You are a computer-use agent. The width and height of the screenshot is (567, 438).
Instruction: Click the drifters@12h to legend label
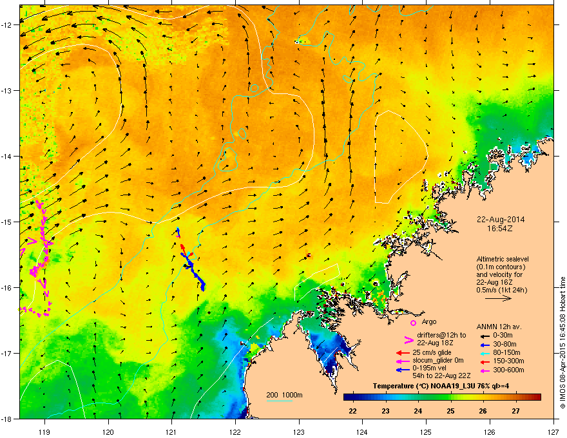(441, 336)
